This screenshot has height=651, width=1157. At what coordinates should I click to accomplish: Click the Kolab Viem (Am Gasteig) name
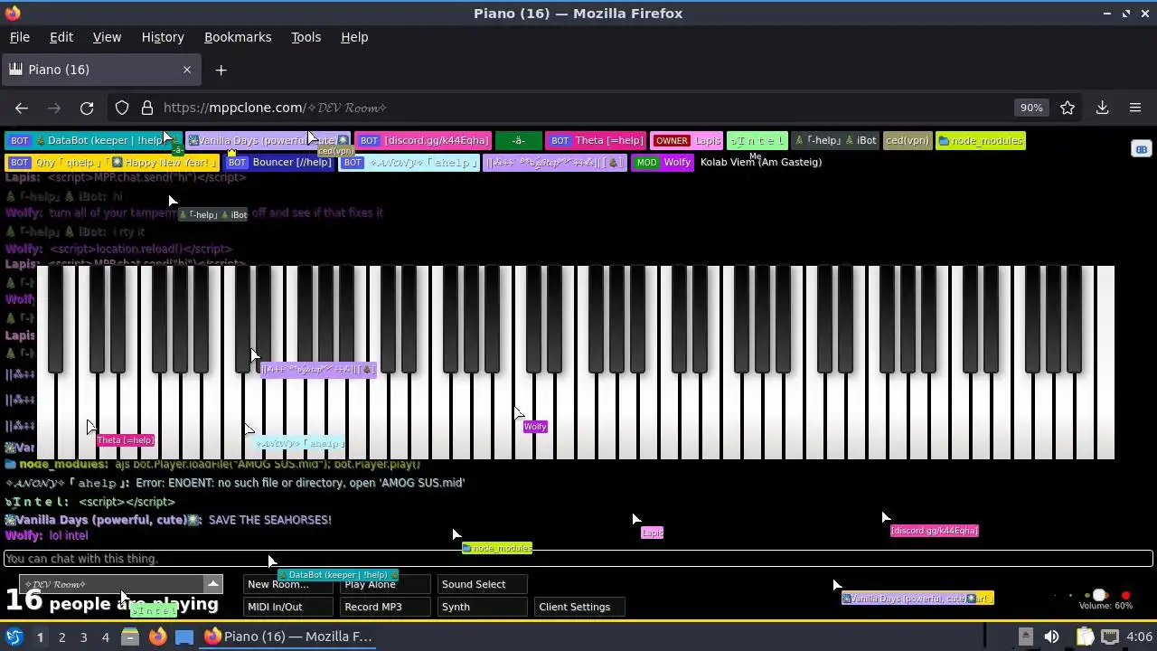[x=760, y=162]
